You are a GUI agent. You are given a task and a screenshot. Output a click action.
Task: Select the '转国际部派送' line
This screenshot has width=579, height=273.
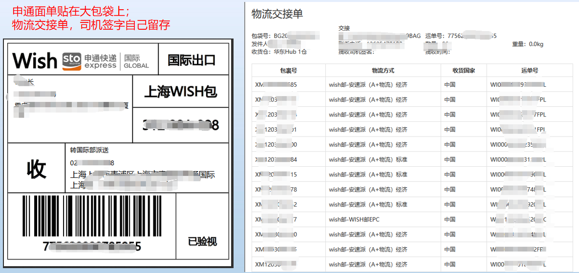(x=89, y=150)
